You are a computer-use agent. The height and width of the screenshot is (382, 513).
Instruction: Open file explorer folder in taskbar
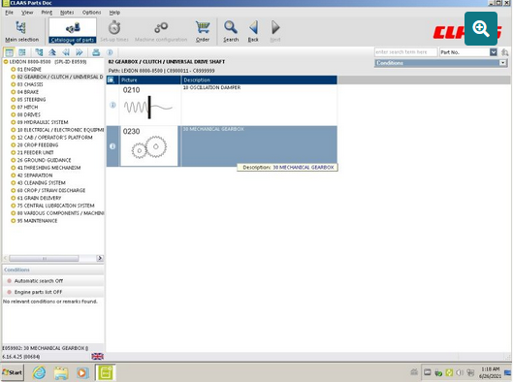pyautogui.click(x=61, y=372)
